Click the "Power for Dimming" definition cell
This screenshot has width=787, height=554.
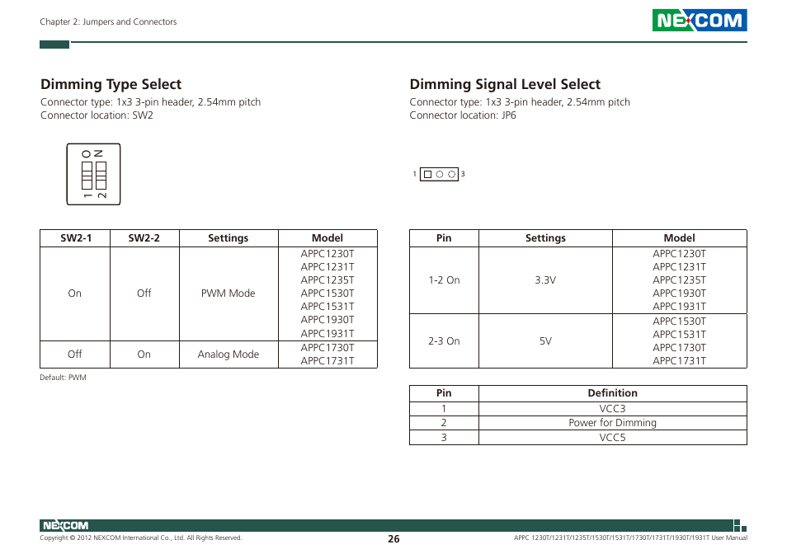point(613,423)
